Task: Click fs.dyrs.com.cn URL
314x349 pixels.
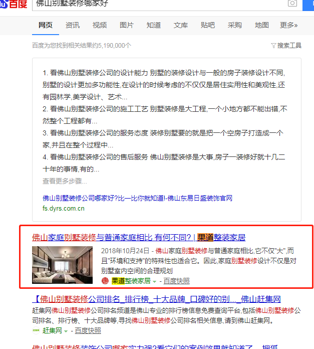Action: pyautogui.click(x=64, y=209)
